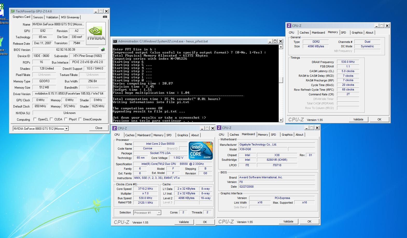Screen dimensions: 407x238
Task: Click OK in CPU-Z Memory window
Action: [x=379, y=119]
